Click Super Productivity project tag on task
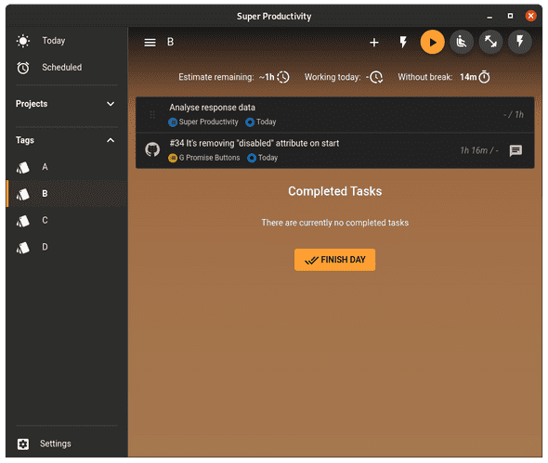 click(203, 122)
